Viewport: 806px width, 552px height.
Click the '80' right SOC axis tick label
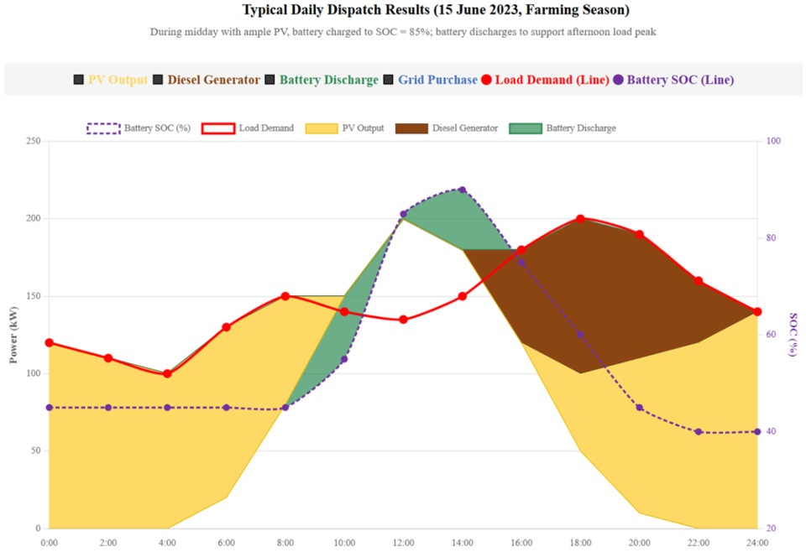771,238
